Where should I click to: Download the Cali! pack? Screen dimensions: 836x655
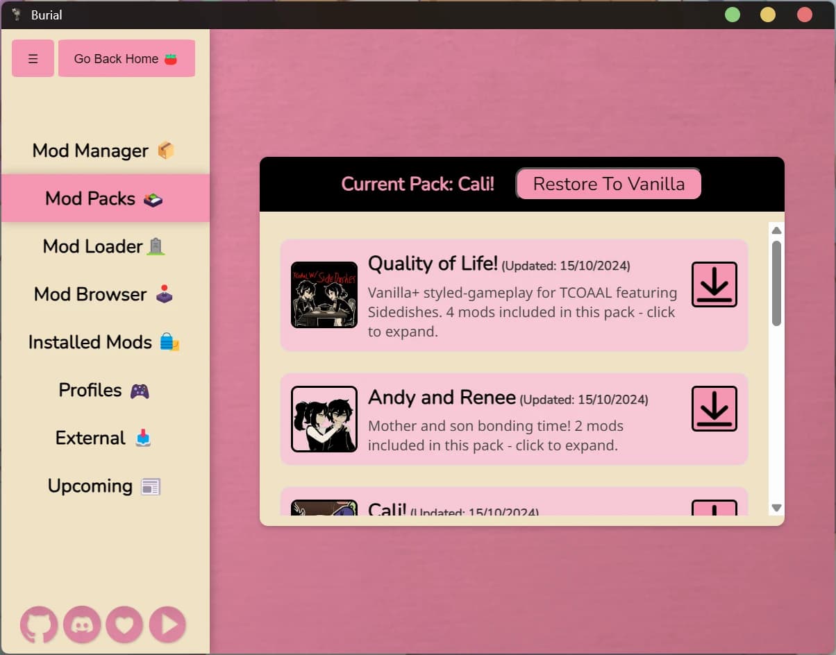click(714, 507)
